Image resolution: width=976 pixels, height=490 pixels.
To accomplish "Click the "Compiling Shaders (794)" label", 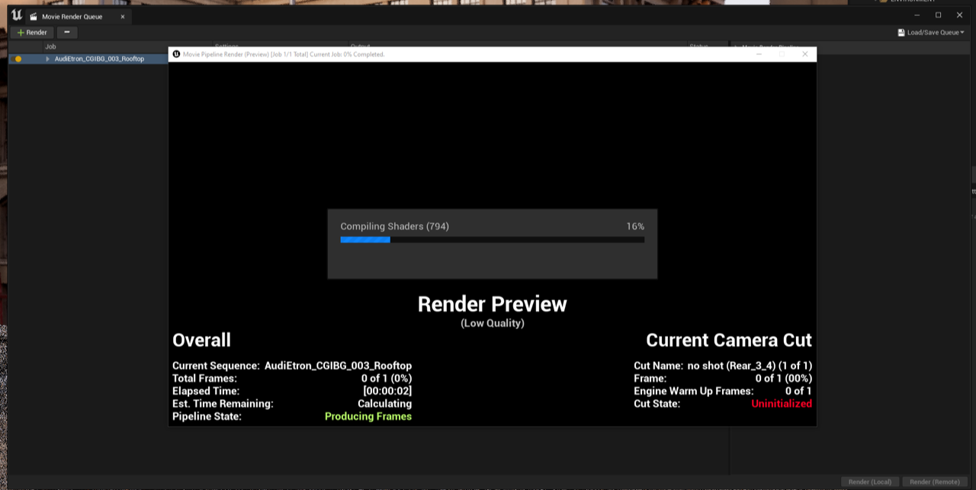I will (x=394, y=226).
